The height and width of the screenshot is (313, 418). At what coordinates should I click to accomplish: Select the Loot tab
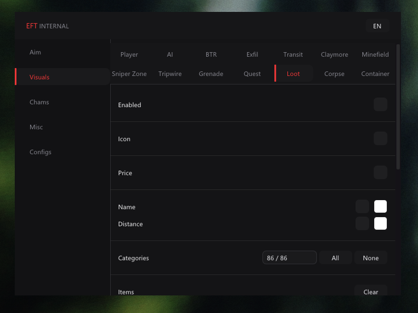coord(293,74)
